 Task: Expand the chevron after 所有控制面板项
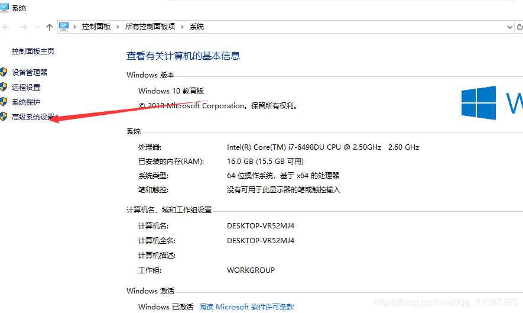[182, 27]
